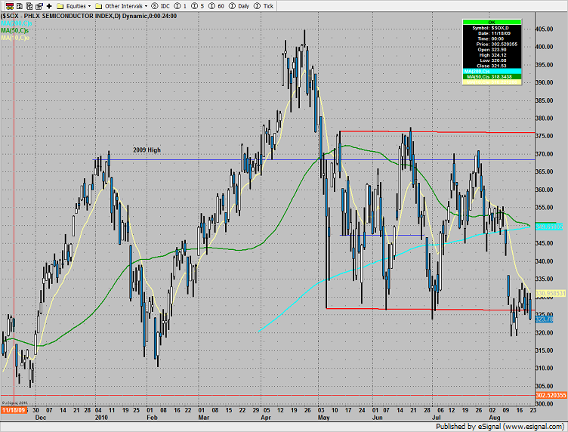Click the yellow folder icon beside Equities
The width and height of the screenshot is (568, 432).
click(60, 6)
